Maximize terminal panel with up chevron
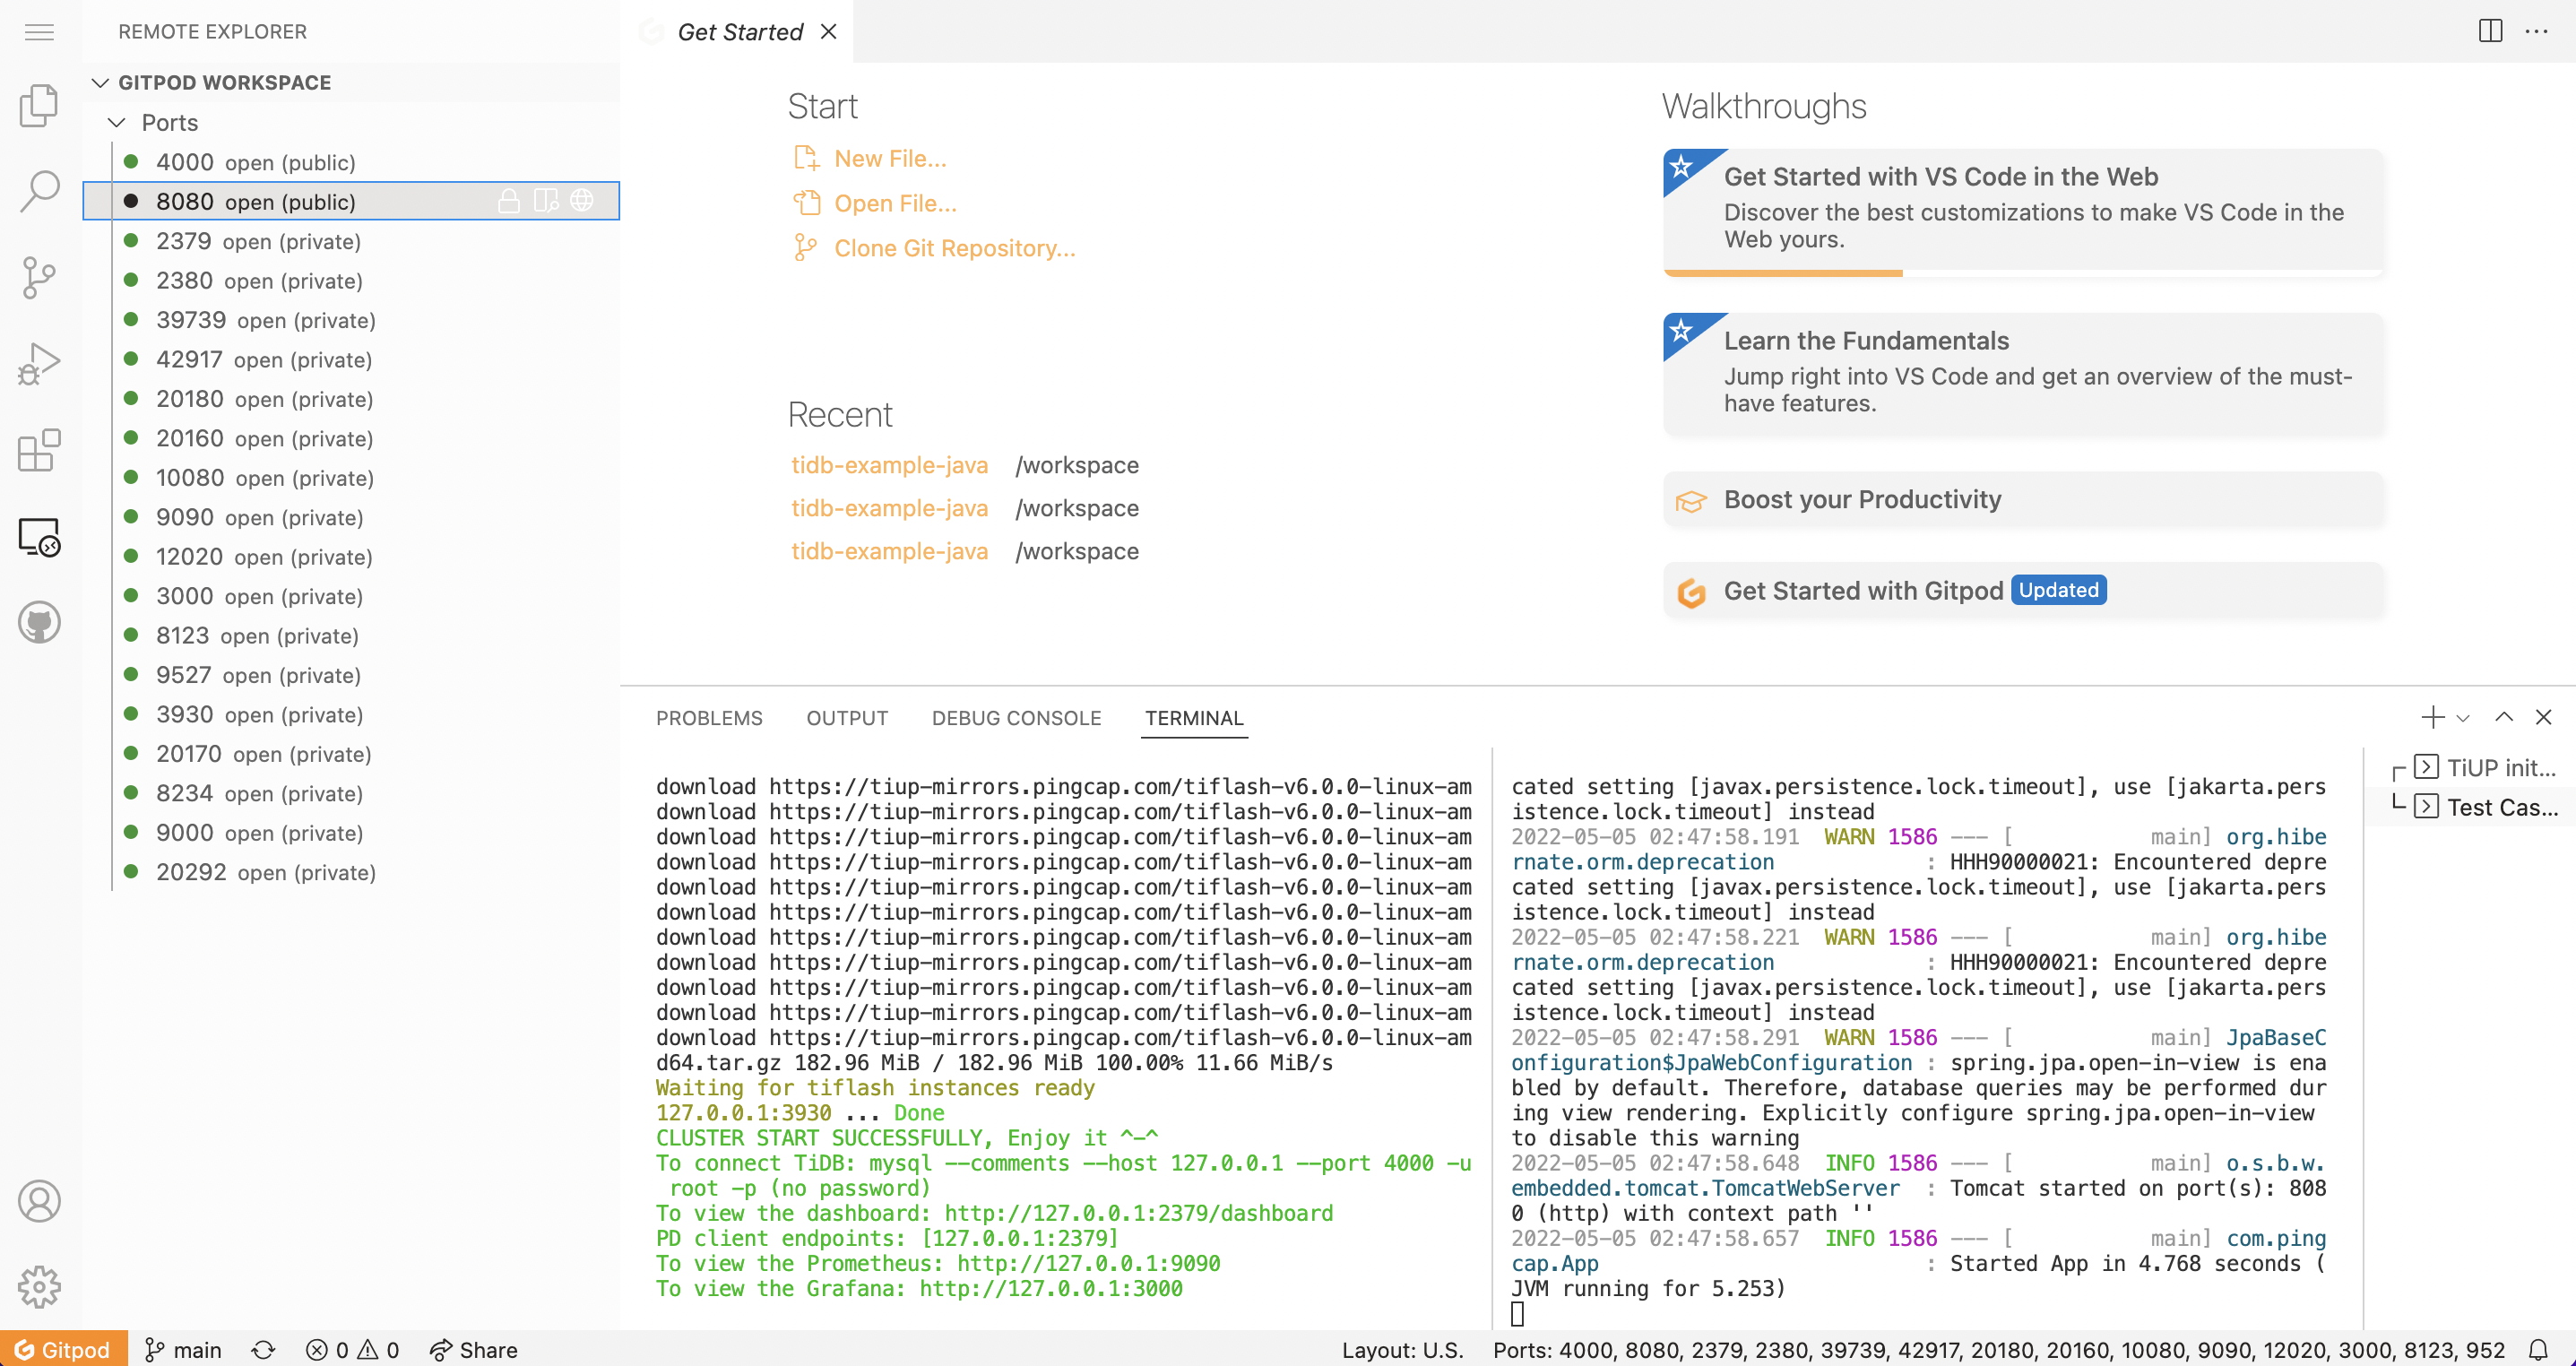Viewport: 2576px width, 1366px height. (x=2503, y=717)
